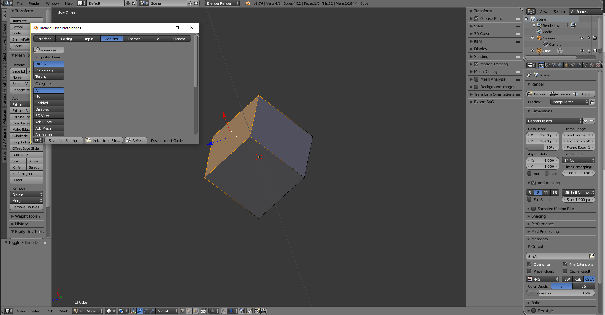Switch to Themes tab in User Preferences
Viewport: 605px width, 315px height.
click(134, 39)
